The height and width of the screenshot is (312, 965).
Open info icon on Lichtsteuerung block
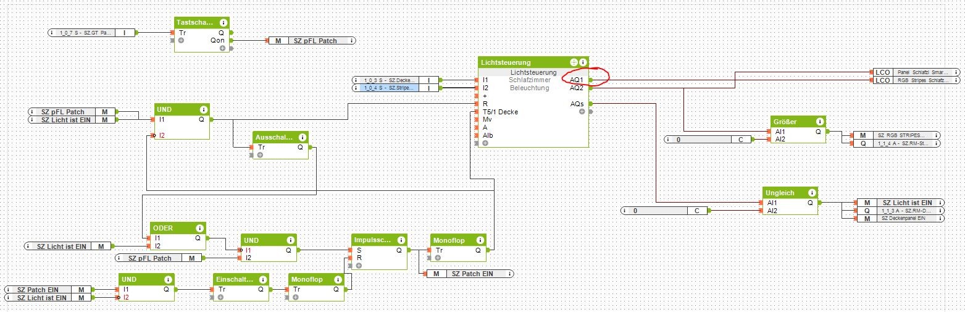(x=582, y=62)
